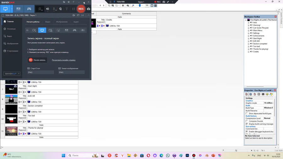Take a screenshot with Bandicam camera icon
Viewport: 283px width, 159px height.
click(x=89, y=9)
